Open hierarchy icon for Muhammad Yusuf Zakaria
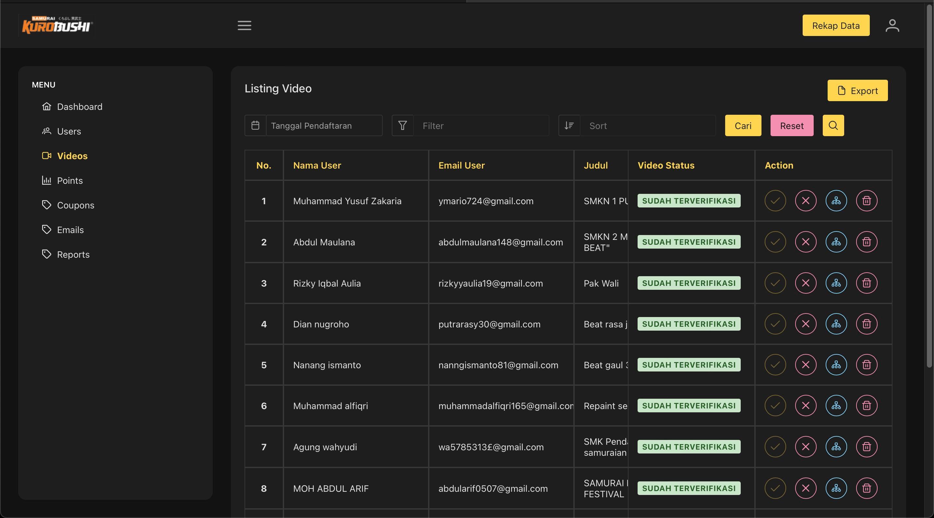Screen dimensions: 934x518 tap(836, 200)
